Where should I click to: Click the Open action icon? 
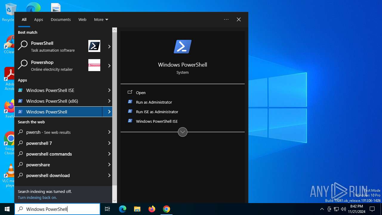click(130, 92)
